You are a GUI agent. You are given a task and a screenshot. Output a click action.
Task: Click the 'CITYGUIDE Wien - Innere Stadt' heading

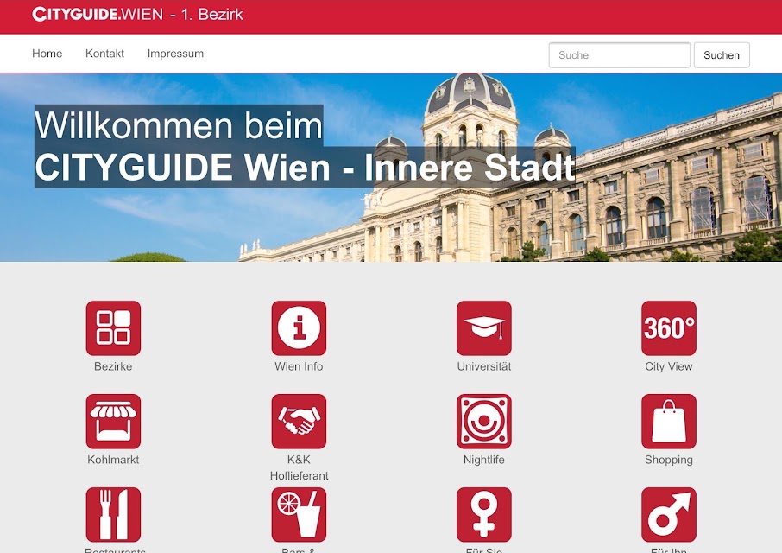click(305, 168)
